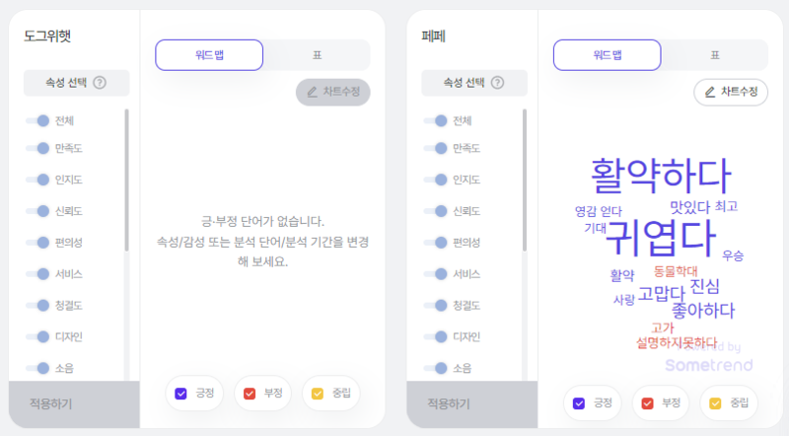Click help icon beside 속성 선택 in 페페 panel

pos(497,83)
